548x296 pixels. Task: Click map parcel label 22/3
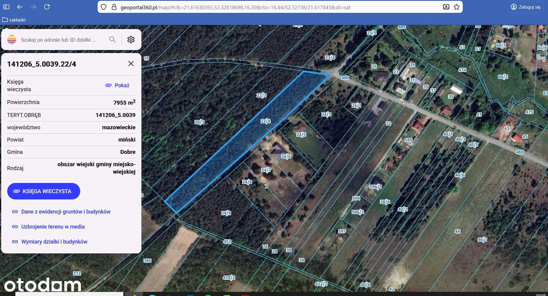tap(261, 95)
